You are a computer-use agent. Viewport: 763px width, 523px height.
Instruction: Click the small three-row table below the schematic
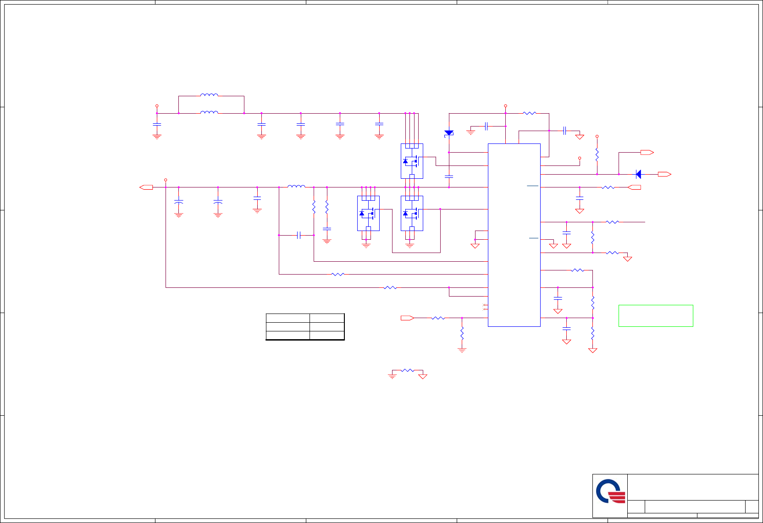[305, 327]
